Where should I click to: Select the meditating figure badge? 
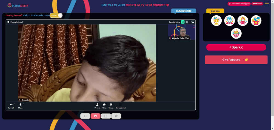point(243,21)
